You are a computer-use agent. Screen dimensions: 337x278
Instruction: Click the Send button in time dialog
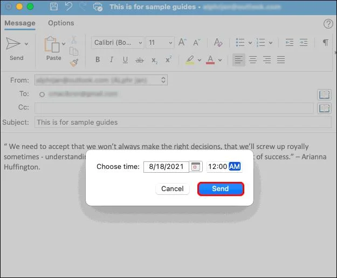(x=221, y=189)
